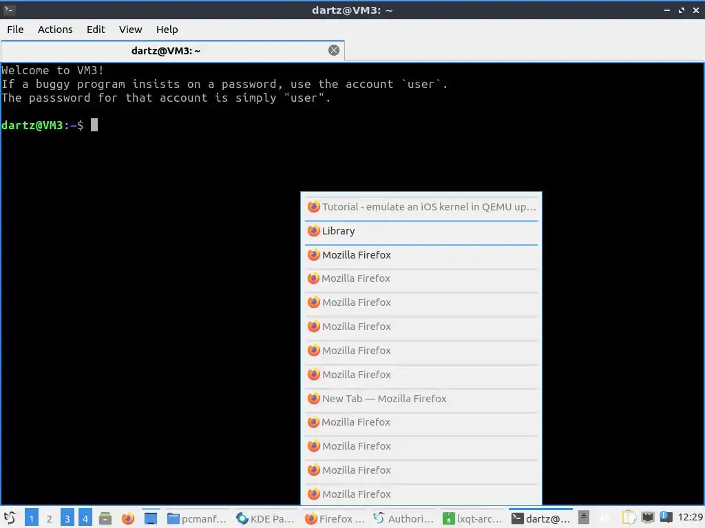Click the terminal icon in the title bar
Image resolution: width=705 pixels, height=528 pixels.
coord(9,10)
